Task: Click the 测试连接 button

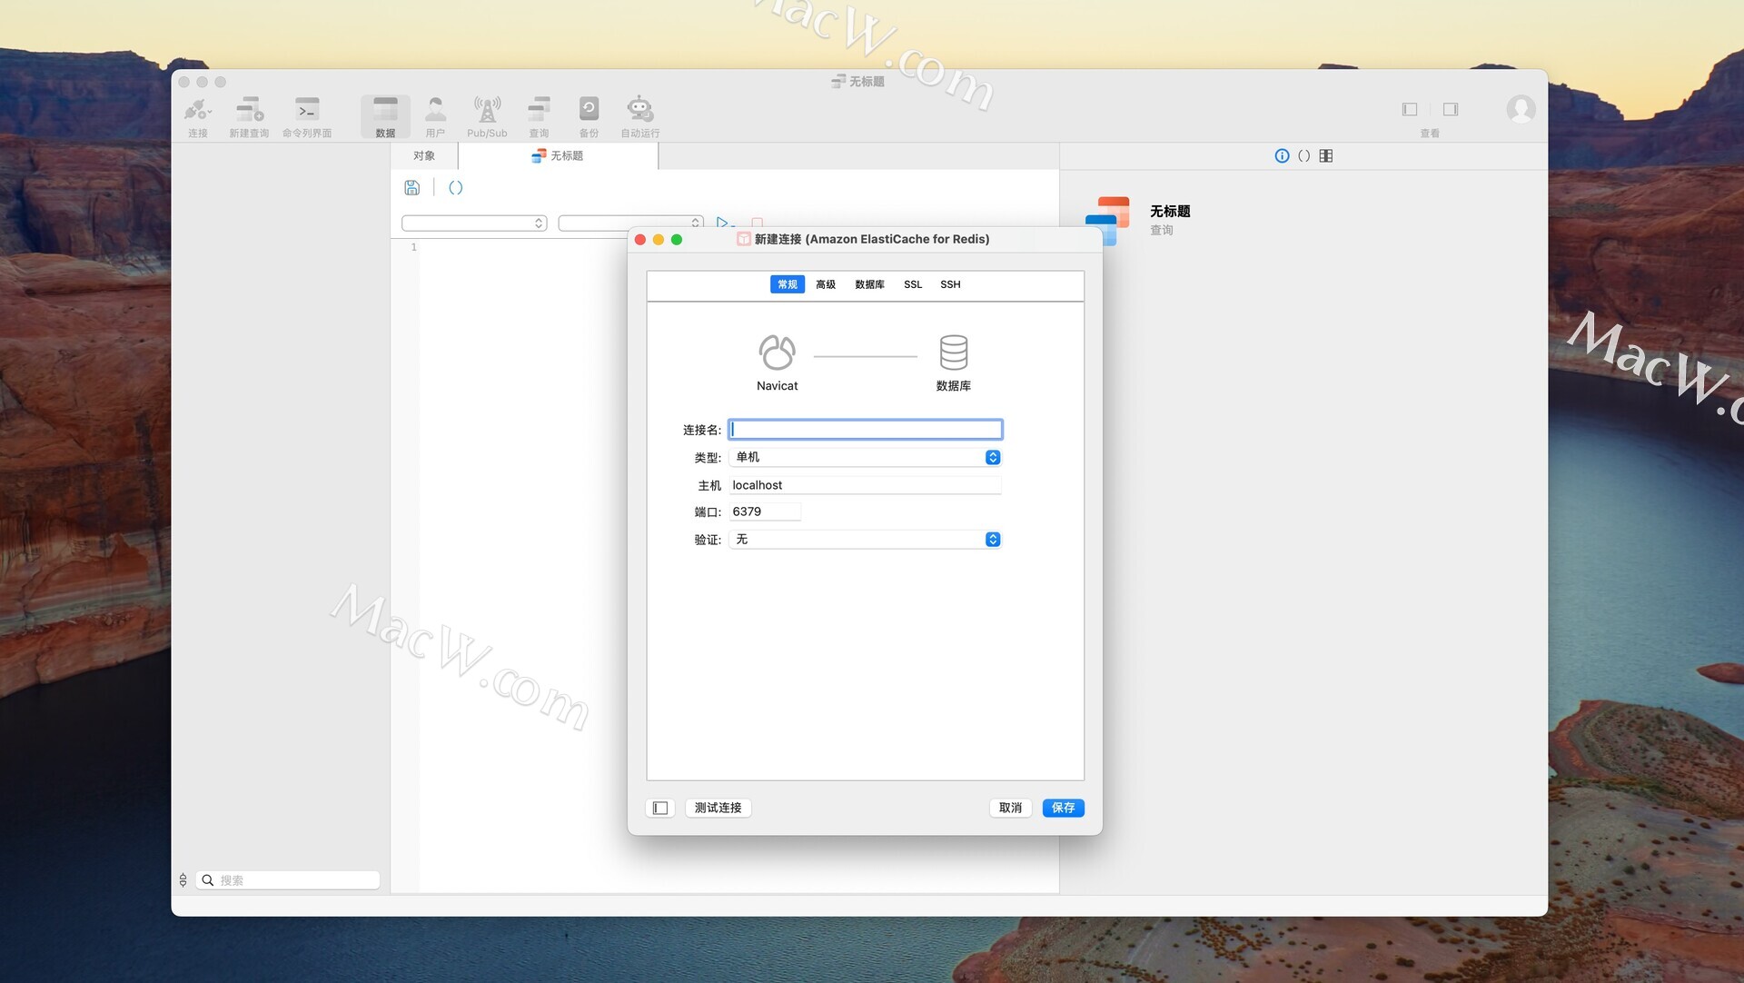Action: [718, 808]
